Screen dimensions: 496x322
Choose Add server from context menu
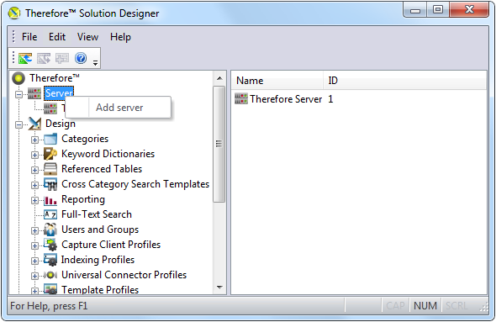[118, 108]
